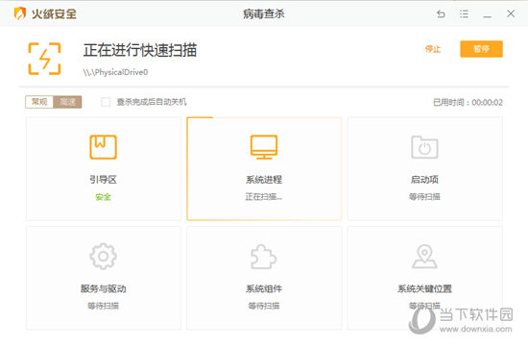The width and height of the screenshot is (528, 348).
Task: Click the back arrow icon in title bar
Action: pos(441,13)
